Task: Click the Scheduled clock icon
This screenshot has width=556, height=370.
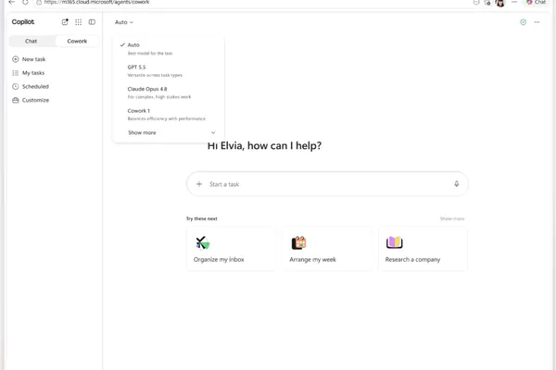Action: pyautogui.click(x=15, y=86)
